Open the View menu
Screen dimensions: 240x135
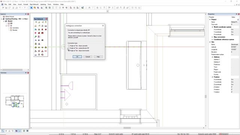pos(14,4)
